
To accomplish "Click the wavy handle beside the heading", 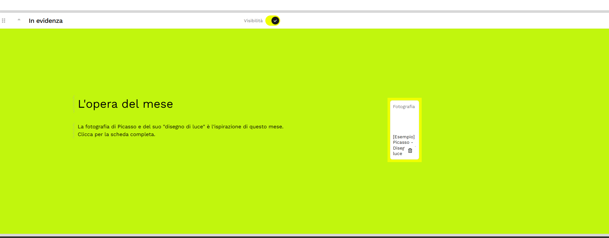I will [74, 104].
